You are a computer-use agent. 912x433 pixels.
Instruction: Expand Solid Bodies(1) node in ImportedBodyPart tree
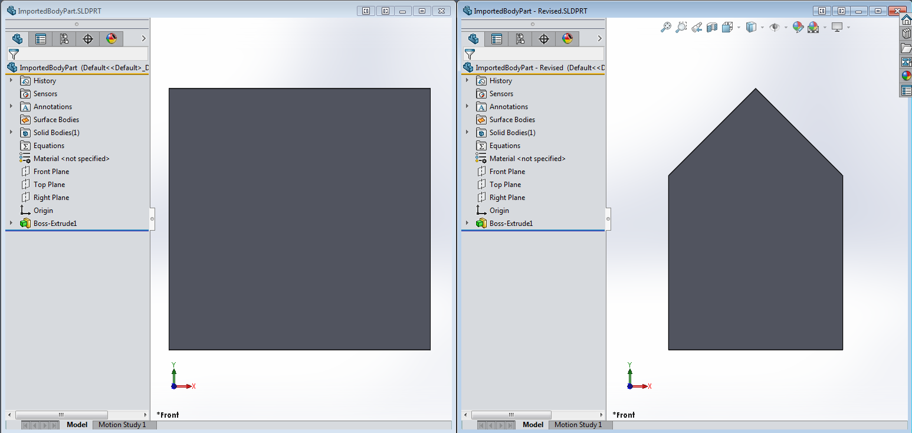tap(11, 132)
